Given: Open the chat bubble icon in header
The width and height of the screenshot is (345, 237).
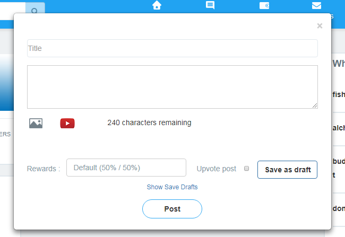Looking at the screenshot, I should 210,5.
